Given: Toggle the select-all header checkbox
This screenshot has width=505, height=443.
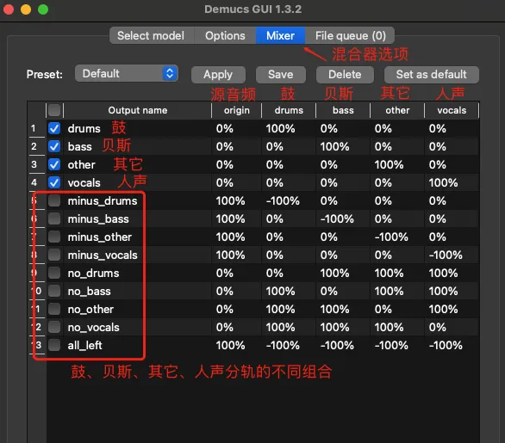Looking at the screenshot, I should (x=54, y=110).
